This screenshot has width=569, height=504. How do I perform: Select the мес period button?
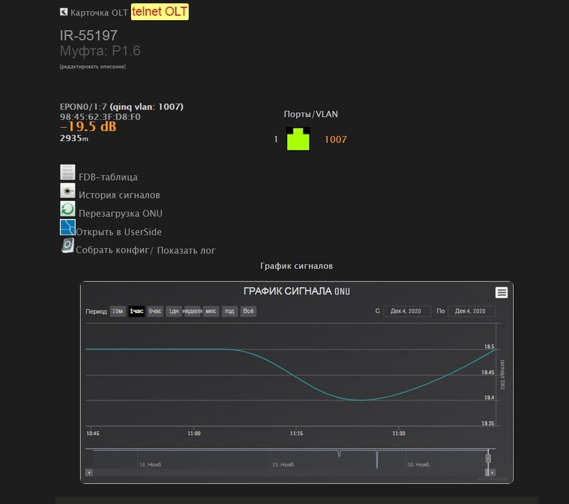pyautogui.click(x=211, y=311)
